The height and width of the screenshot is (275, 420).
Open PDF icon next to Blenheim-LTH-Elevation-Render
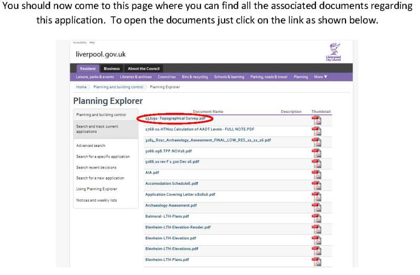coord(317,229)
